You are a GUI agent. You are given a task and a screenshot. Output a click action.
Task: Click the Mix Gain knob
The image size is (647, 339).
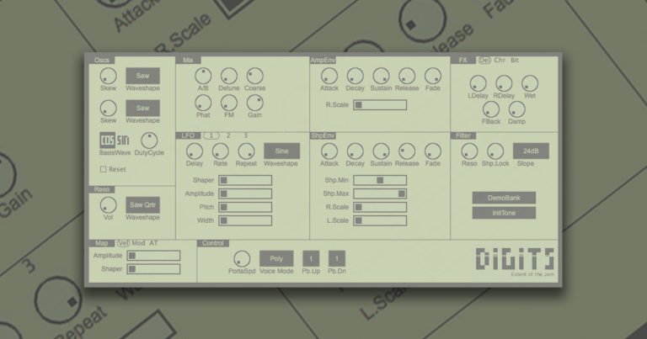click(254, 103)
